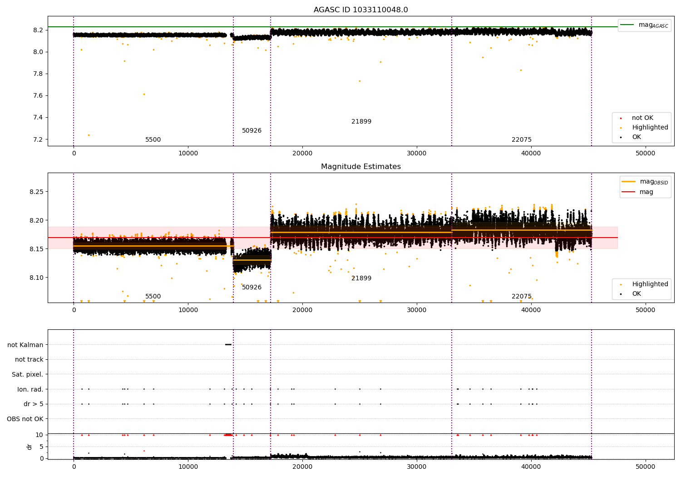This screenshot has width=681, height=477.
Task: Click the red "mag" legend entry
Action: tap(637, 192)
